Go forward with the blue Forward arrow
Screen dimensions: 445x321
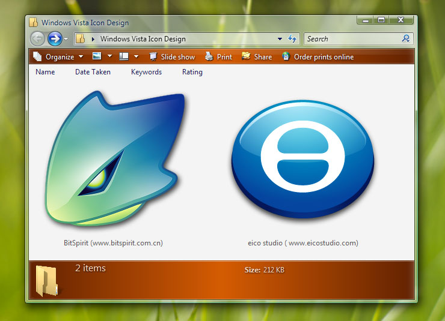tap(55, 38)
